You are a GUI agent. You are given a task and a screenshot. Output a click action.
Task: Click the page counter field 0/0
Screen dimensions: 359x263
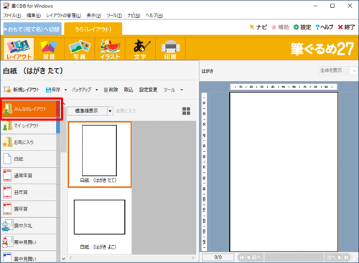tap(218, 257)
